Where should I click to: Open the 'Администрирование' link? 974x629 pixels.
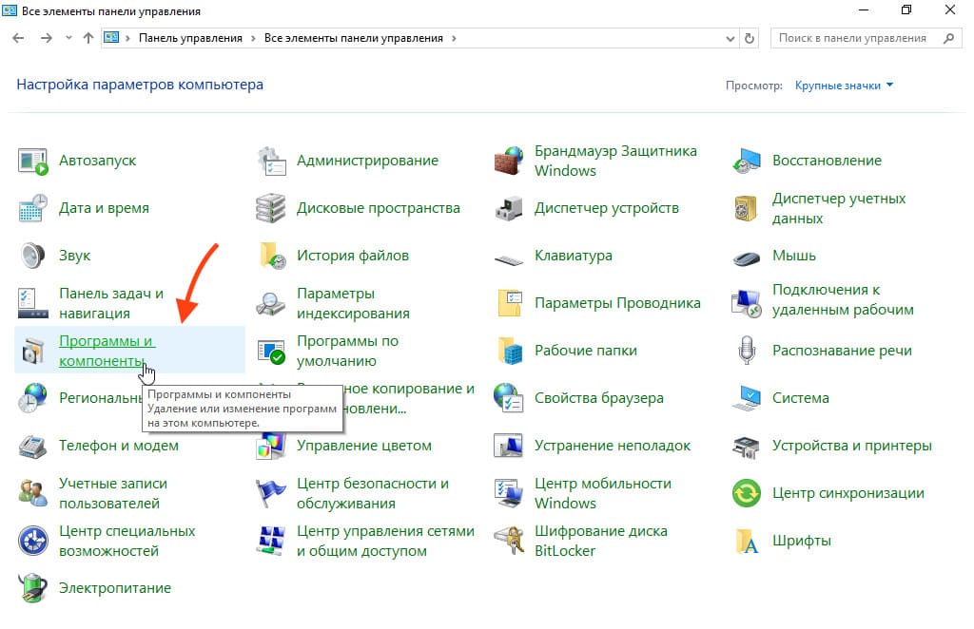coord(367,161)
